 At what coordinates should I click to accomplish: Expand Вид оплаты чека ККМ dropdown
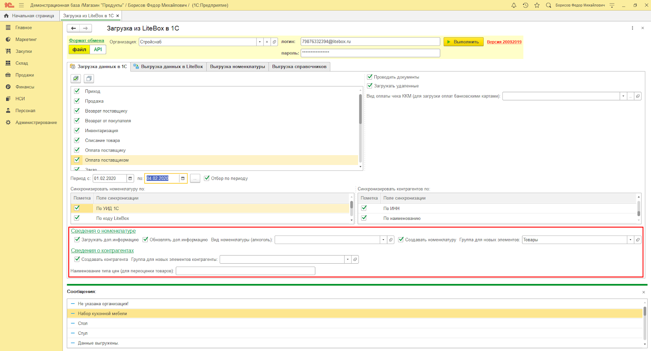623,96
